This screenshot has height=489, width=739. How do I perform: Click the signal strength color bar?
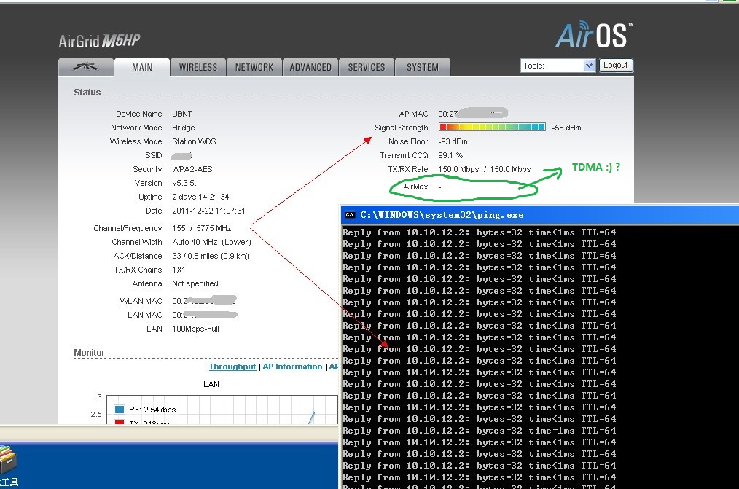click(x=492, y=128)
